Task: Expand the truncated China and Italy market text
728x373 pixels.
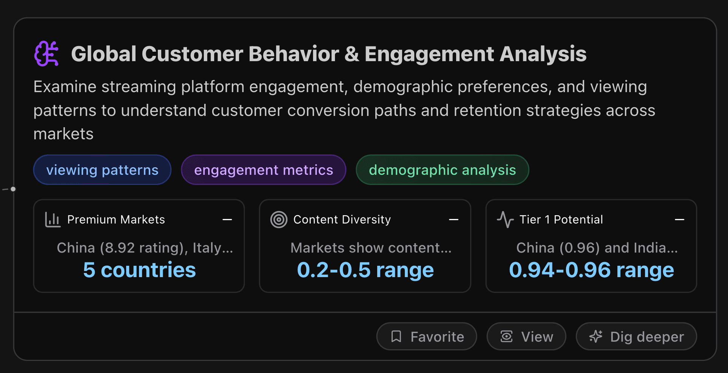Action: tap(145, 248)
